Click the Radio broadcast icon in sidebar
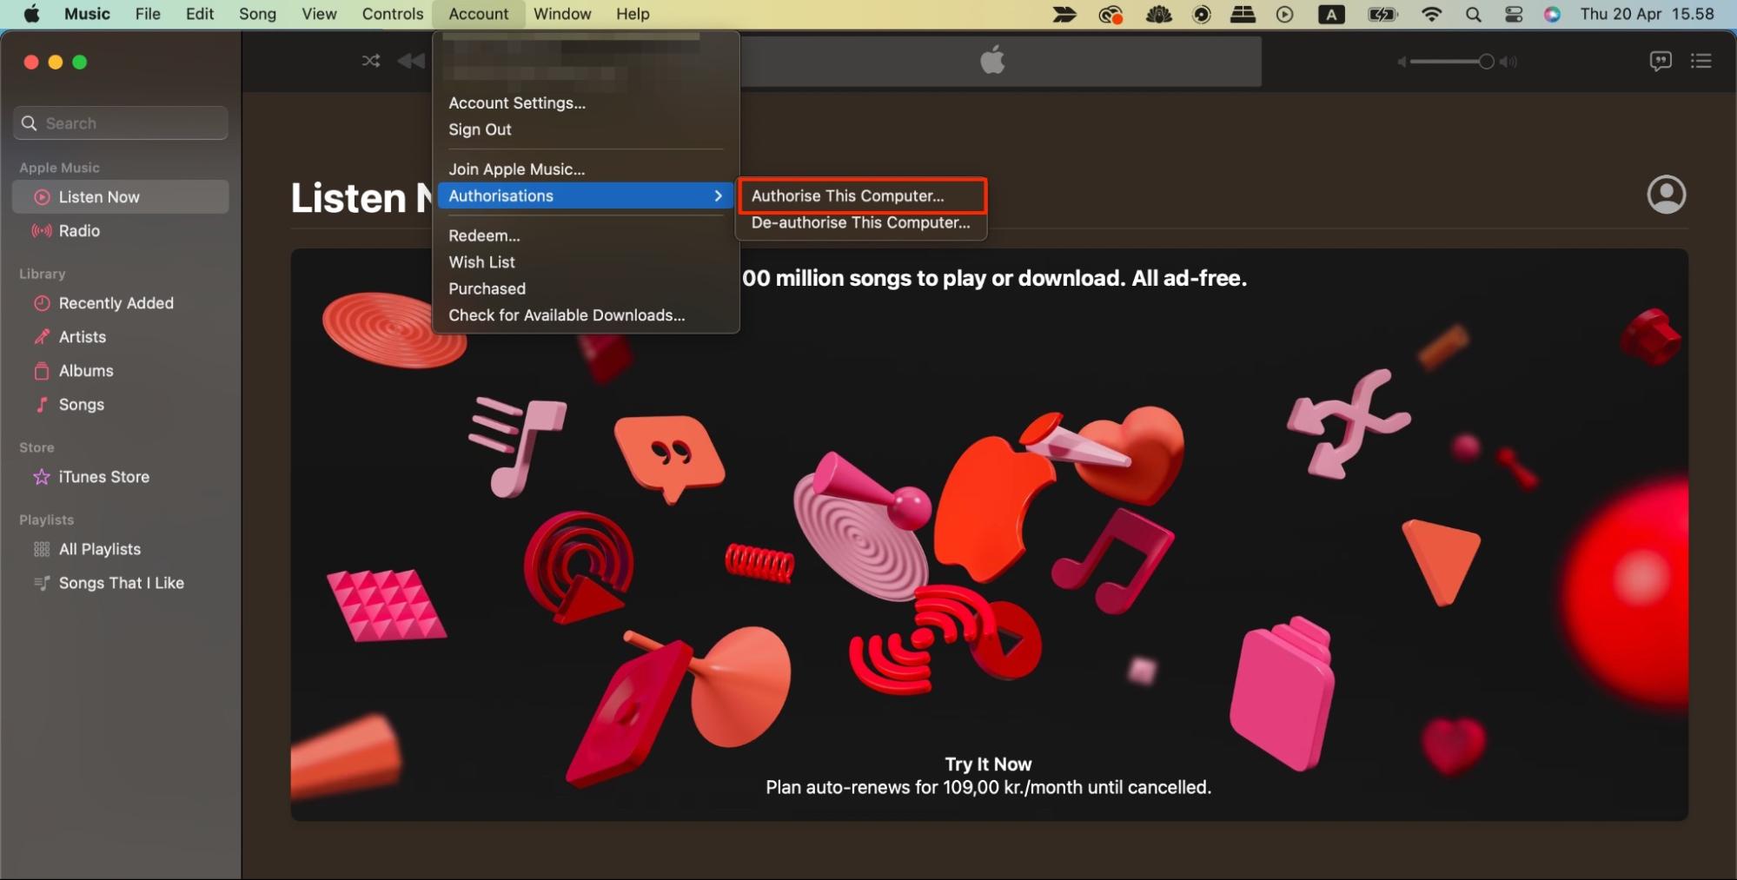The image size is (1737, 880). pyautogui.click(x=42, y=231)
